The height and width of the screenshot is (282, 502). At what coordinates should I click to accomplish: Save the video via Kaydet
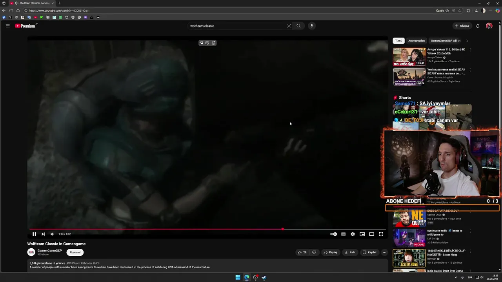click(x=369, y=252)
